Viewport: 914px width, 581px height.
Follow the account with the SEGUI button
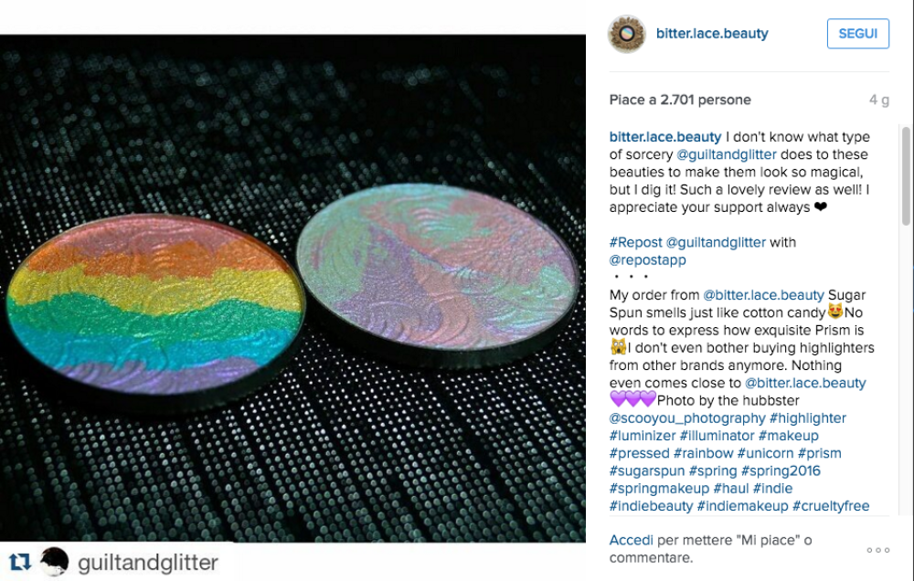coord(858,34)
